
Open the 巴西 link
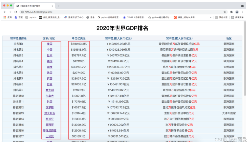[50, 84]
